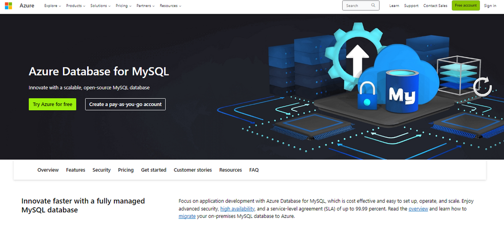Click Create a pay-as-you-go account button
This screenshot has height=226, width=504.
tap(125, 104)
